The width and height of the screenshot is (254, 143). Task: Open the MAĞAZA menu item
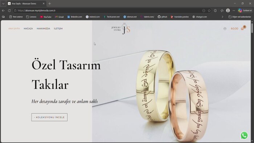(x=28, y=29)
